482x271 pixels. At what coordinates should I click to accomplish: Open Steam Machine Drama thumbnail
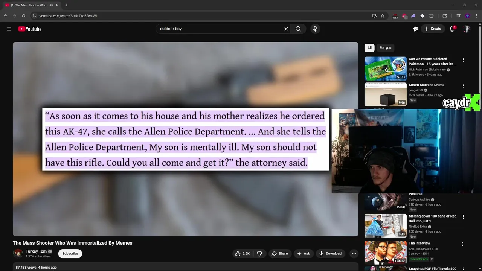pos(385,94)
